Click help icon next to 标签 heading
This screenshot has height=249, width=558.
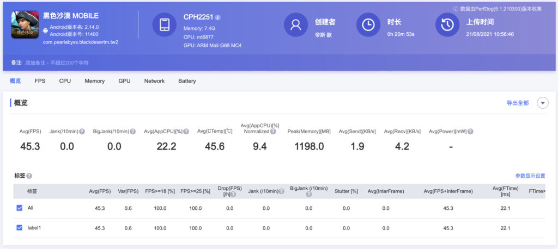pyautogui.click(x=29, y=176)
